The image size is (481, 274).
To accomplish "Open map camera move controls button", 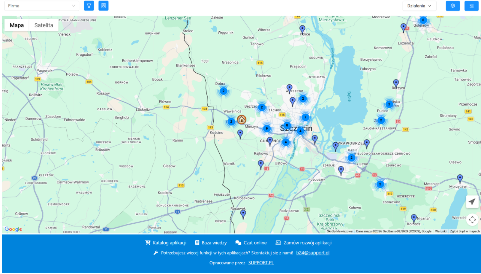I will (x=472, y=220).
